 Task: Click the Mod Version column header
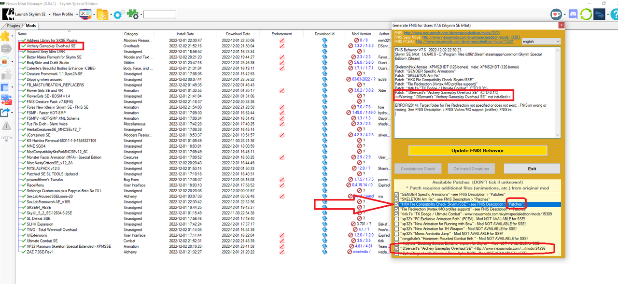(x=362, y=34)
